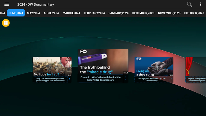Switch to the APRIL,2024 tab
The height and width of the screenshot is (116, 206).
pyautogui.click(x=51, y=13)
